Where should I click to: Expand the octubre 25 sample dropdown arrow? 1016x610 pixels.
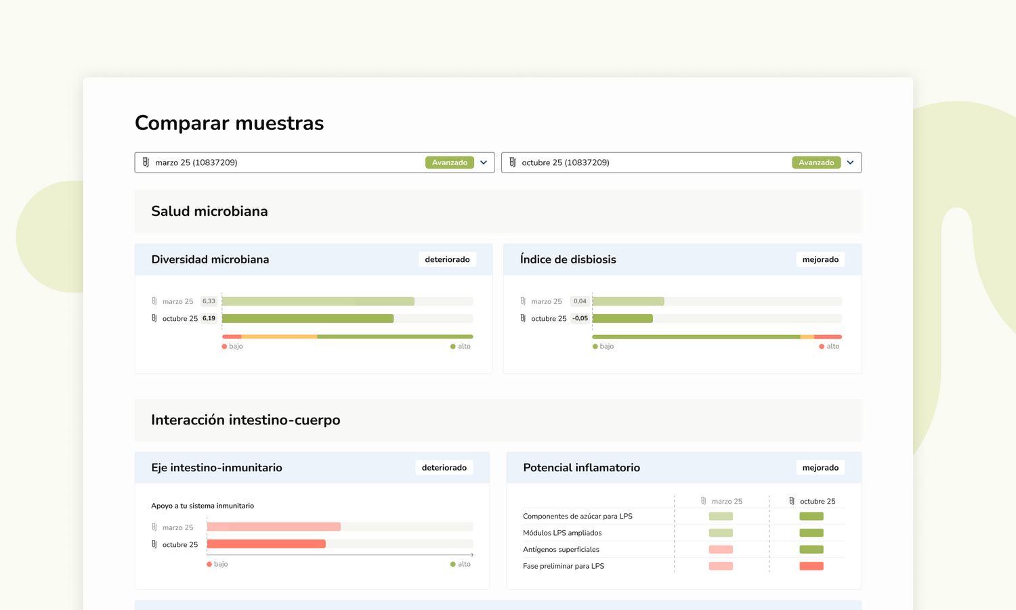coord(850,162)
